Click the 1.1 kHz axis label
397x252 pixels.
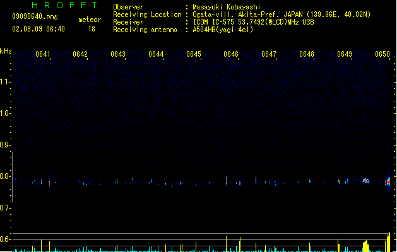[x=5, y=82]
